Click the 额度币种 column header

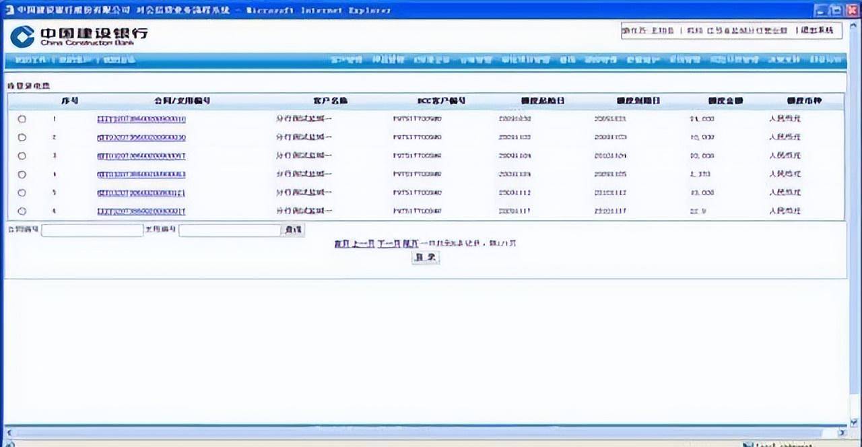pos(805,101)
